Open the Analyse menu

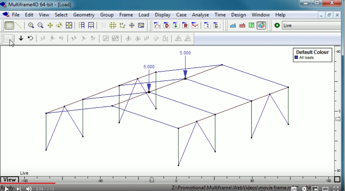point(200,15)
